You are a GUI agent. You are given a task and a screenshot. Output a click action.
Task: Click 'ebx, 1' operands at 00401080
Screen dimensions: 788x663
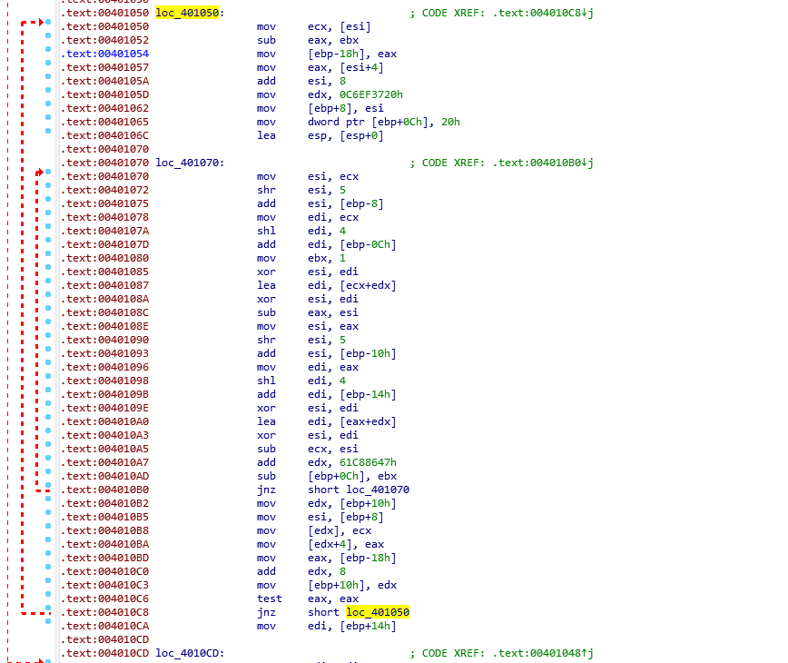pos(327,258)
